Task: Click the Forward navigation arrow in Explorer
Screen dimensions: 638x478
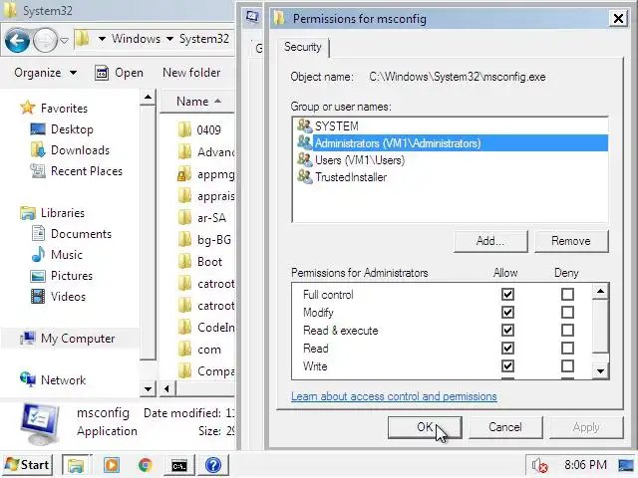Action: (45, 40)
